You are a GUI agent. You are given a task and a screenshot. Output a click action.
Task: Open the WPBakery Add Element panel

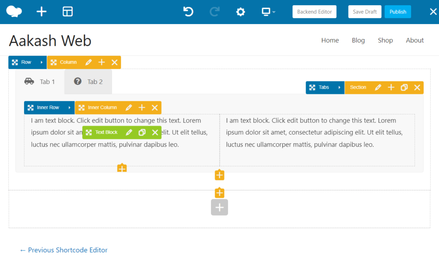click(x=41, y=12)
